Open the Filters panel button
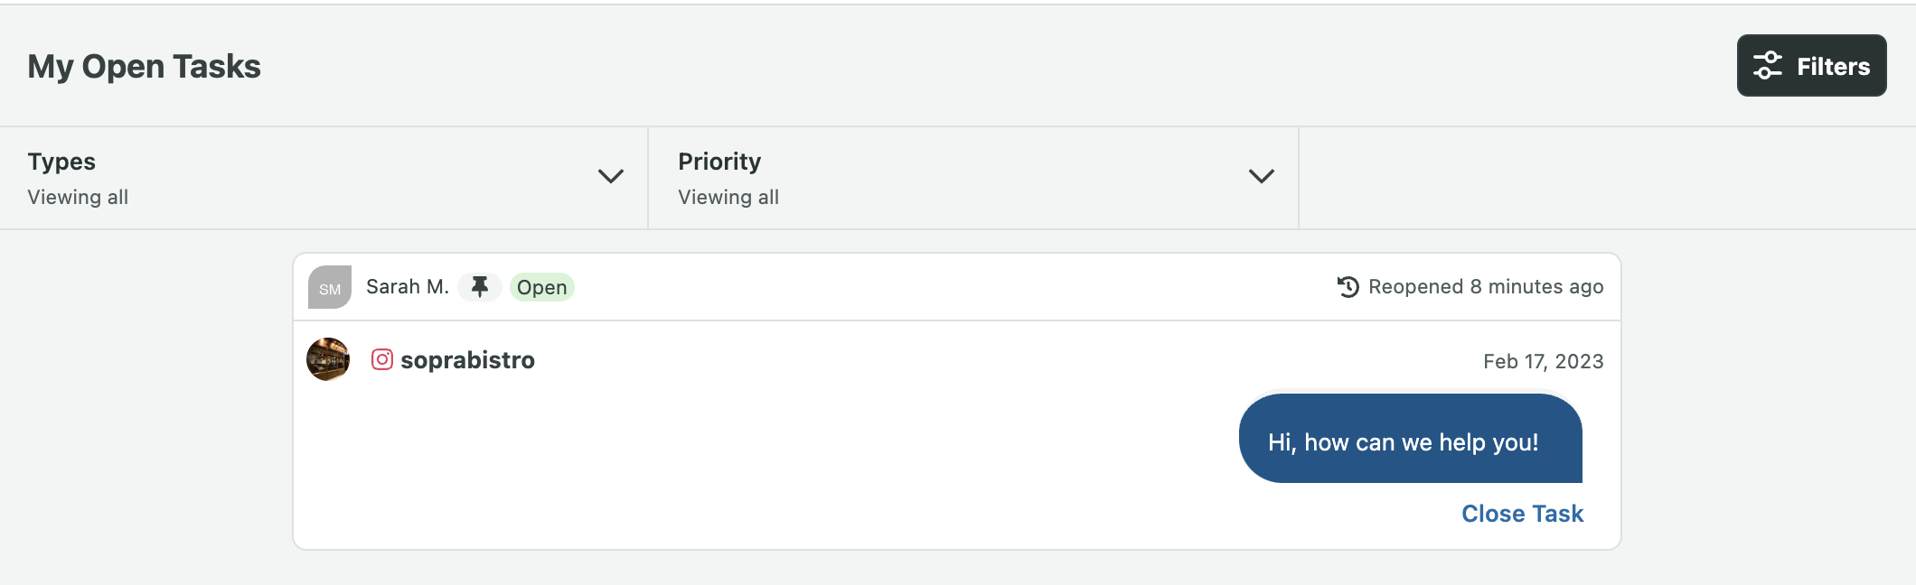This screenshot has width=1916, height=585. (1811, 66)
